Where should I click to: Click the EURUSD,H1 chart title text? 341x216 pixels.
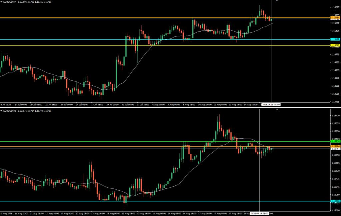tap(10, 111)
